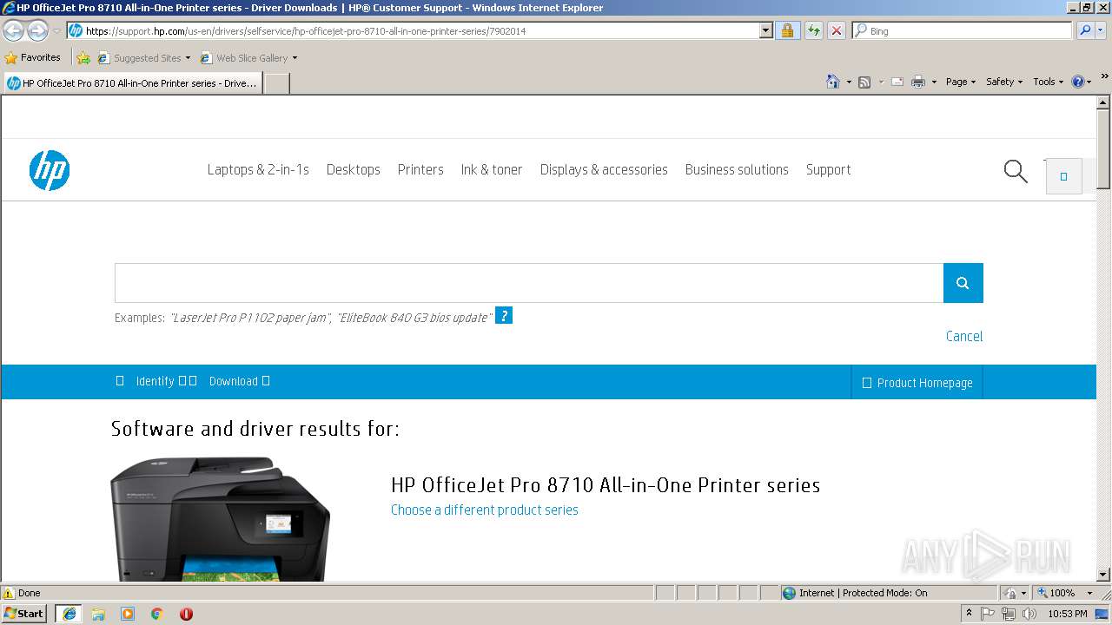1112x625 pixels.
Task: Open the Page menu dropdown
Action: [960, 82]
